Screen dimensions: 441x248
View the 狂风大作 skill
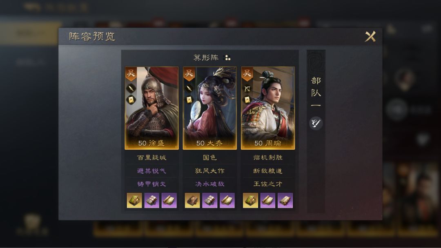click(210, 171)
